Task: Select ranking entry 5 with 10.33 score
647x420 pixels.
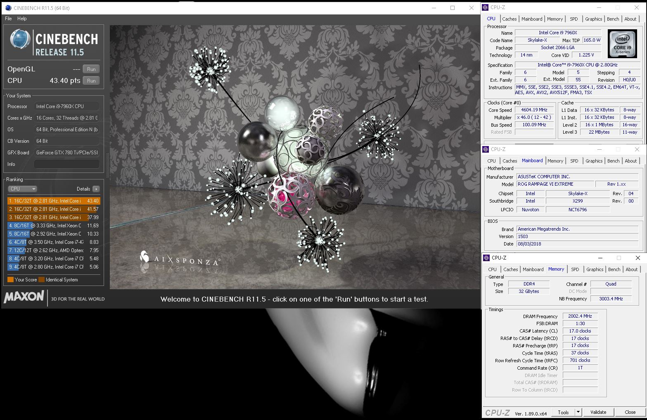Action: [54, 234]
